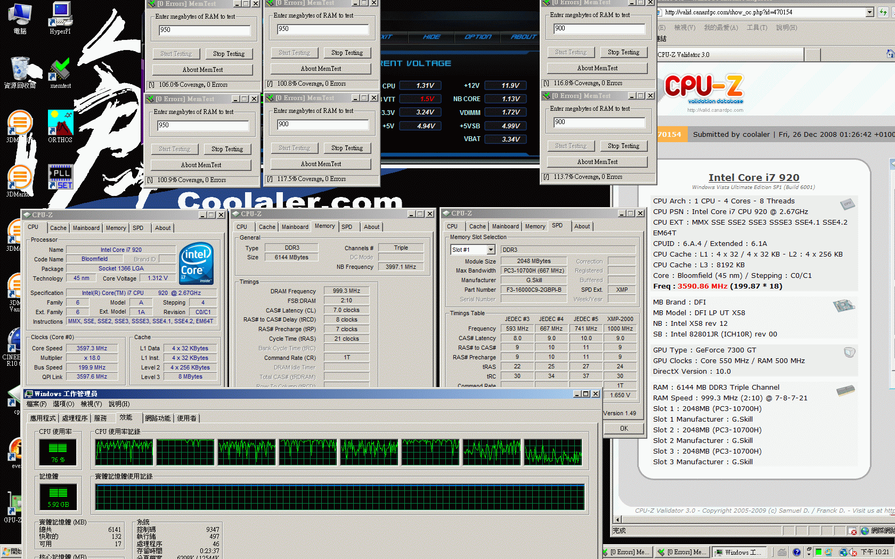The image size is (895, 559).
Task: Open the GPU-Z desktop shortcut
Action: tap(12, 507)
